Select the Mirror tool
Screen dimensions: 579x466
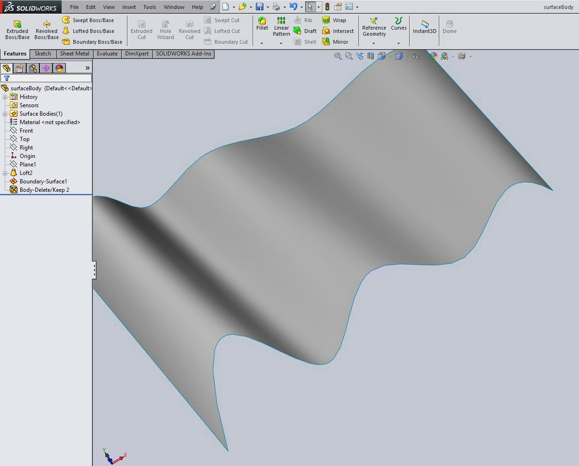[x=335, y=42]
